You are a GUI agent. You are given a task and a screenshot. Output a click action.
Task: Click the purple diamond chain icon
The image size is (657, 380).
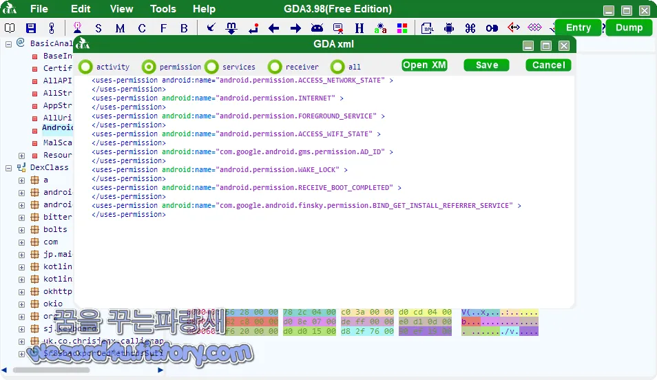534,28
